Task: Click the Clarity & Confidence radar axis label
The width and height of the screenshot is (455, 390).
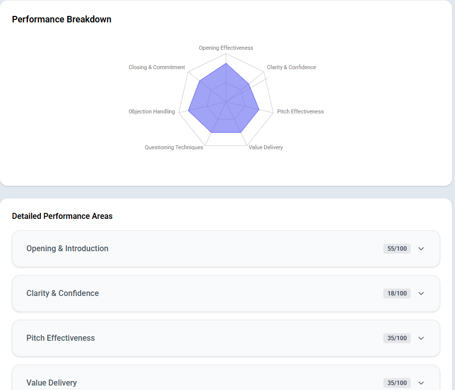Action: pyautogui.click(x=291, y=67)
